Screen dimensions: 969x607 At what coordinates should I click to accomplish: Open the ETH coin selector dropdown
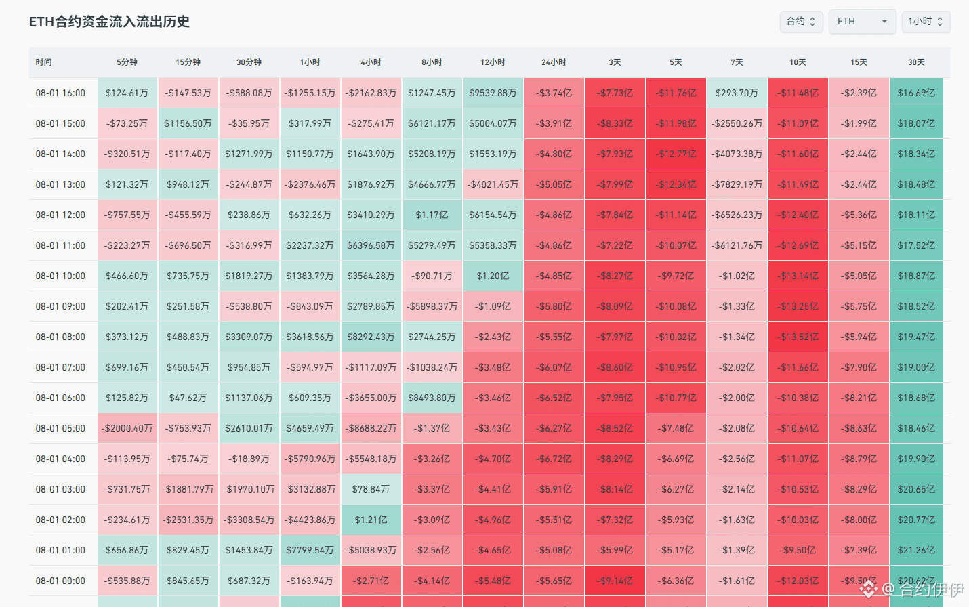point(863,22)
